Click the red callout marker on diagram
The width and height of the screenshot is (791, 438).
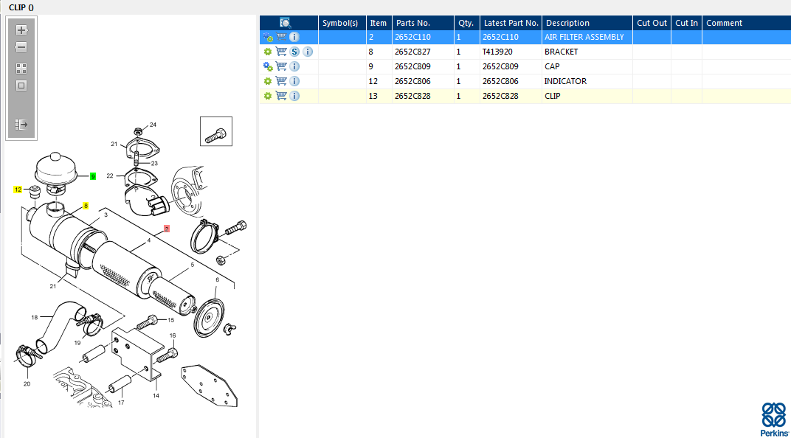[167, 229]
